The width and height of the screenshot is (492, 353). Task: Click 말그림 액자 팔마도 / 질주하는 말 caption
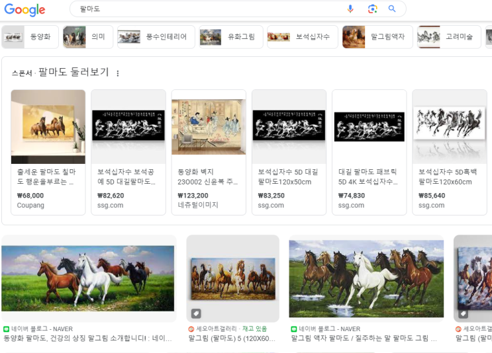point(364,338)
